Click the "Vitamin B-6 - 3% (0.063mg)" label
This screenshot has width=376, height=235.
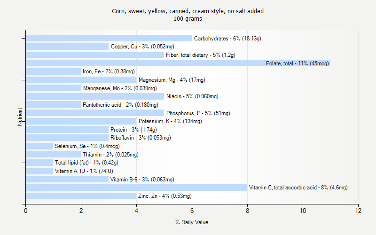coord(142,180)
